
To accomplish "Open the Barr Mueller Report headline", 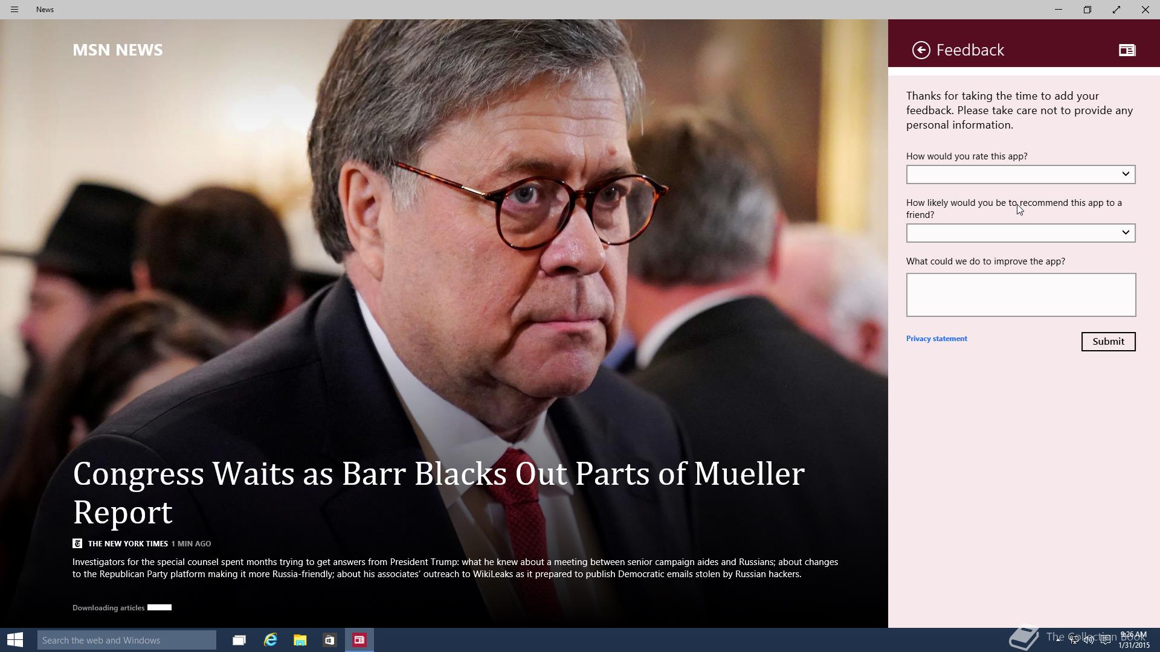I will click(439, 493).
